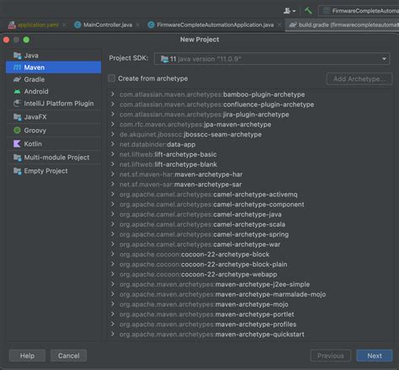
Task: Select camel-archetype-war row
Action: click(250, 244)
